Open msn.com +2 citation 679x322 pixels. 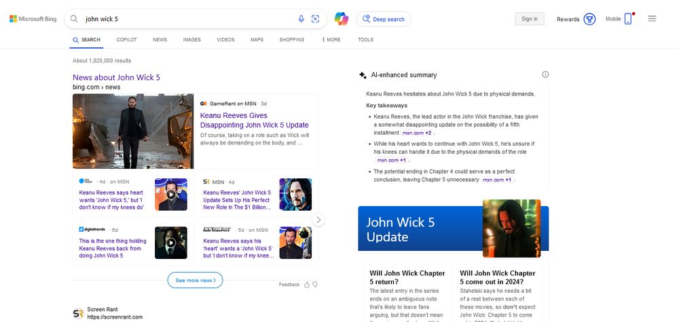click(416, 133)
